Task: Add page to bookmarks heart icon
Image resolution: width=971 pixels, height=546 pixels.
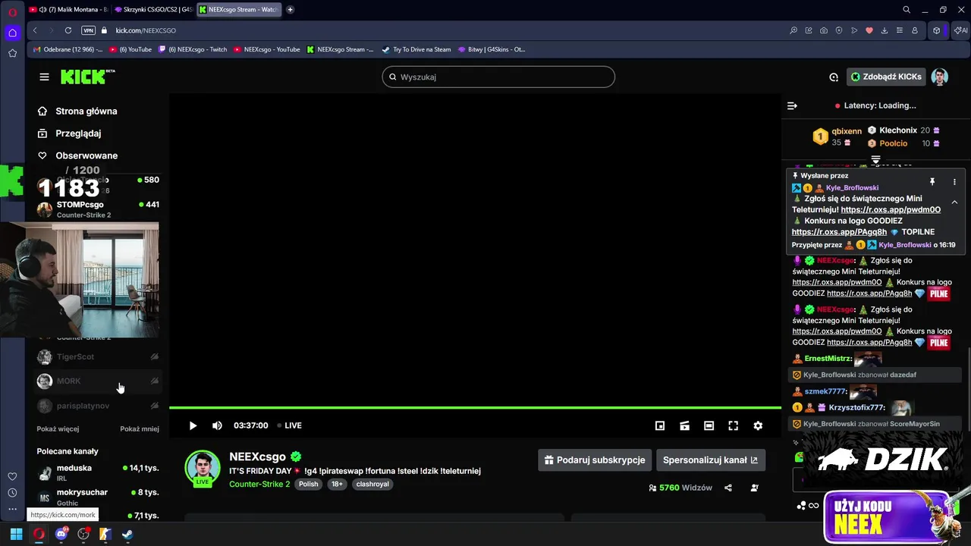Action: coord(869,30)
